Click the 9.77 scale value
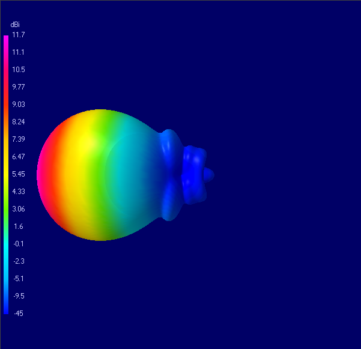Viewport: 361px width, 349px height. coord(19,87)
